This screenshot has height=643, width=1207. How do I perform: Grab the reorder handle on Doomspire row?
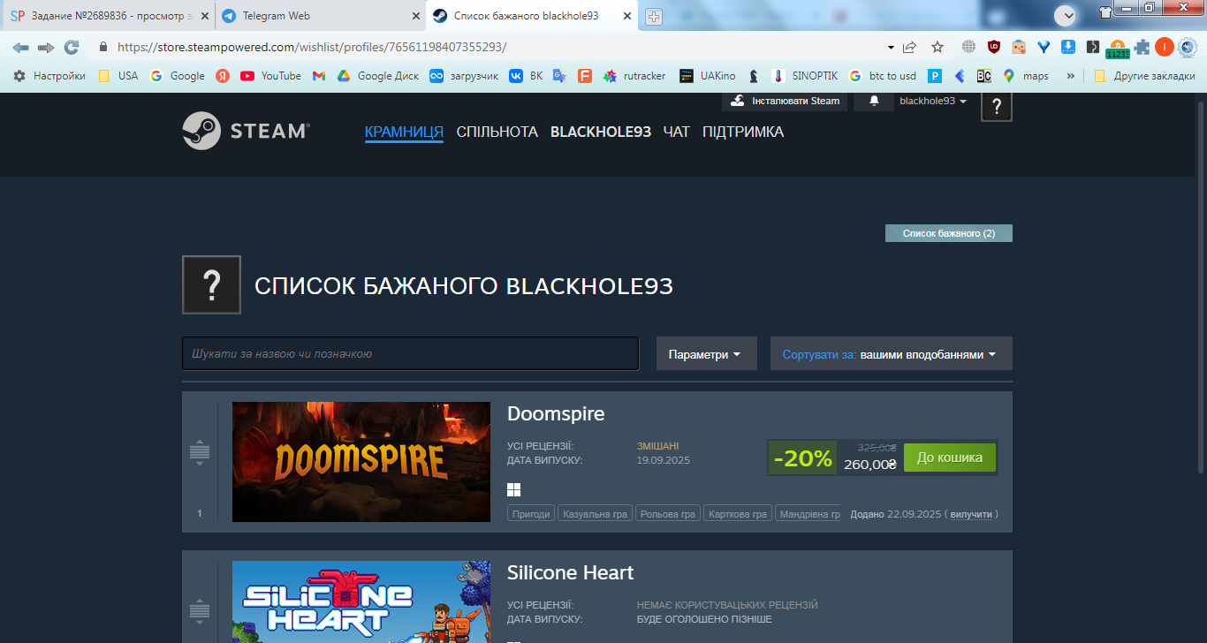[x=200, y=453]
